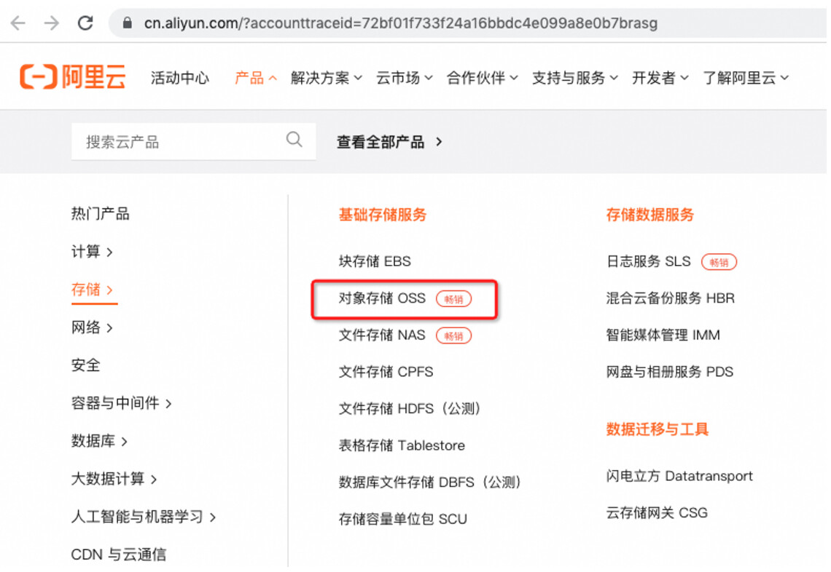
Task: Select 人工智能与机器学习 category
Action: tap(144, 517)
